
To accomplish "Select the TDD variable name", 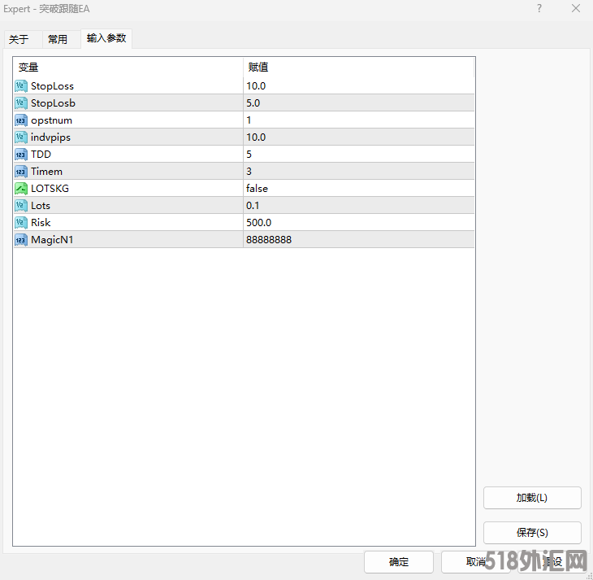I will click(x=41, y=155).
